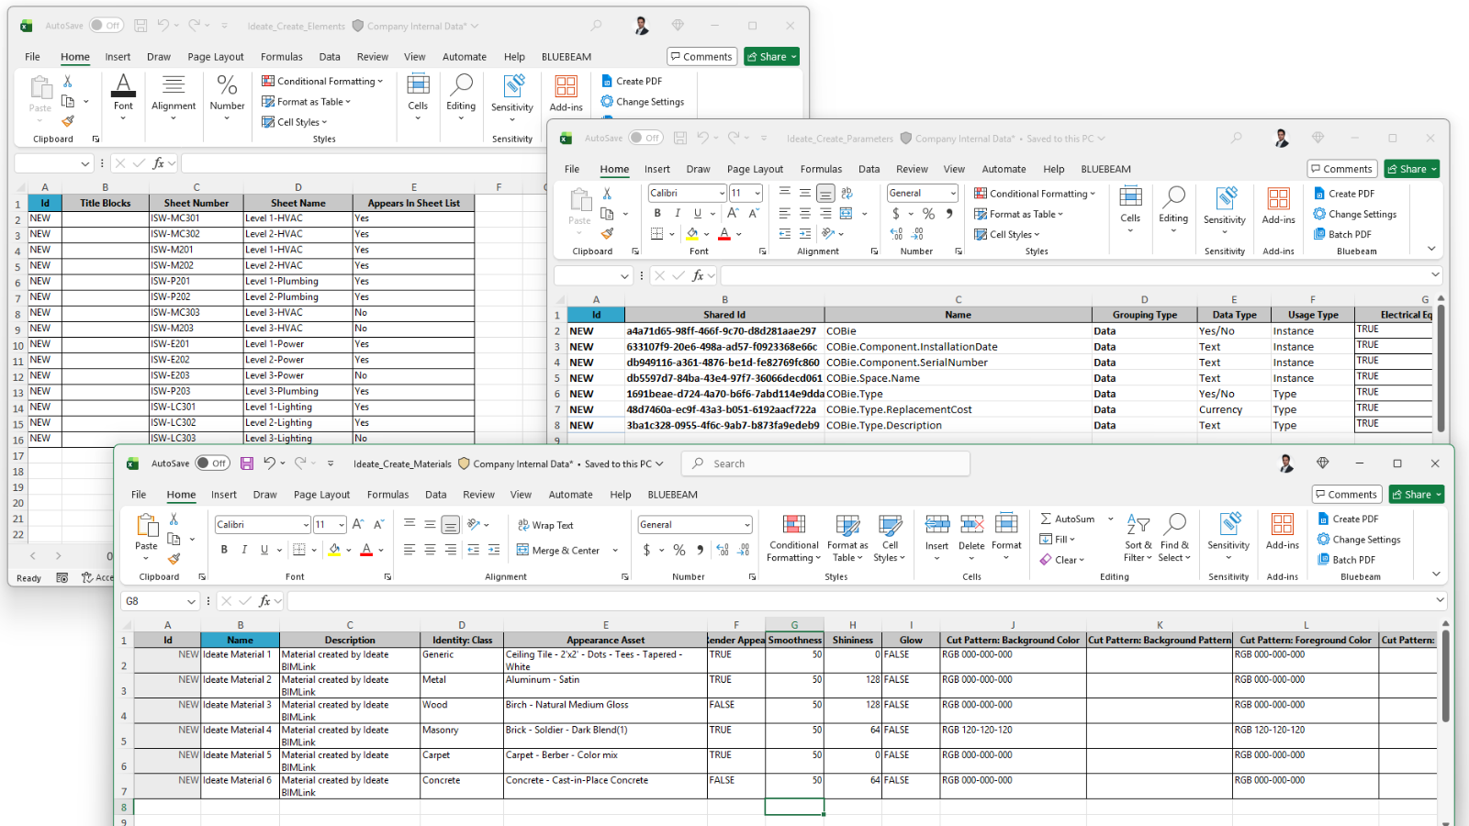The width and height of the screenshot is (1469, 826).
Task: Open Sort & Filter options
Action: coord(1138,537)
